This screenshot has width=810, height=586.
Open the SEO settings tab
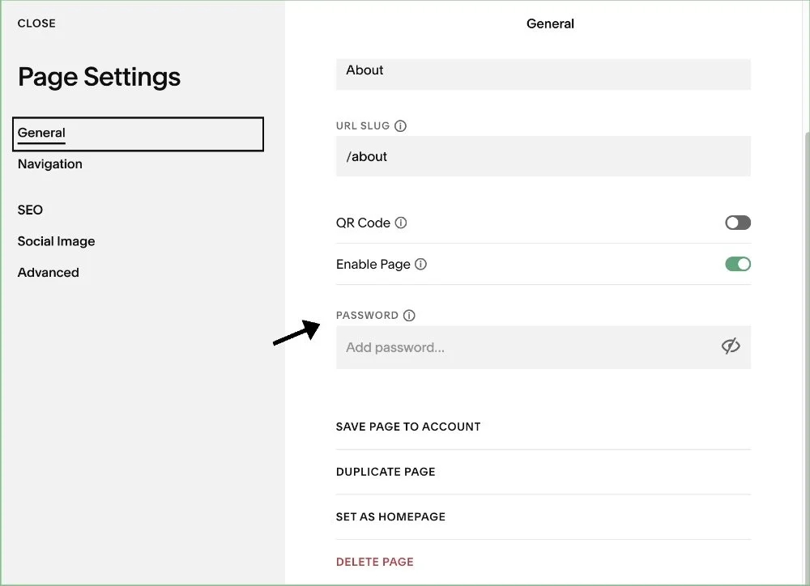click(x=30, y=210)
